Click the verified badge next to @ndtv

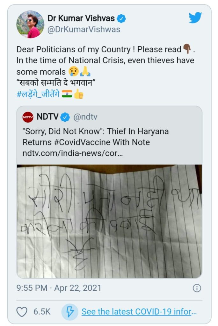tap(65, 117)
